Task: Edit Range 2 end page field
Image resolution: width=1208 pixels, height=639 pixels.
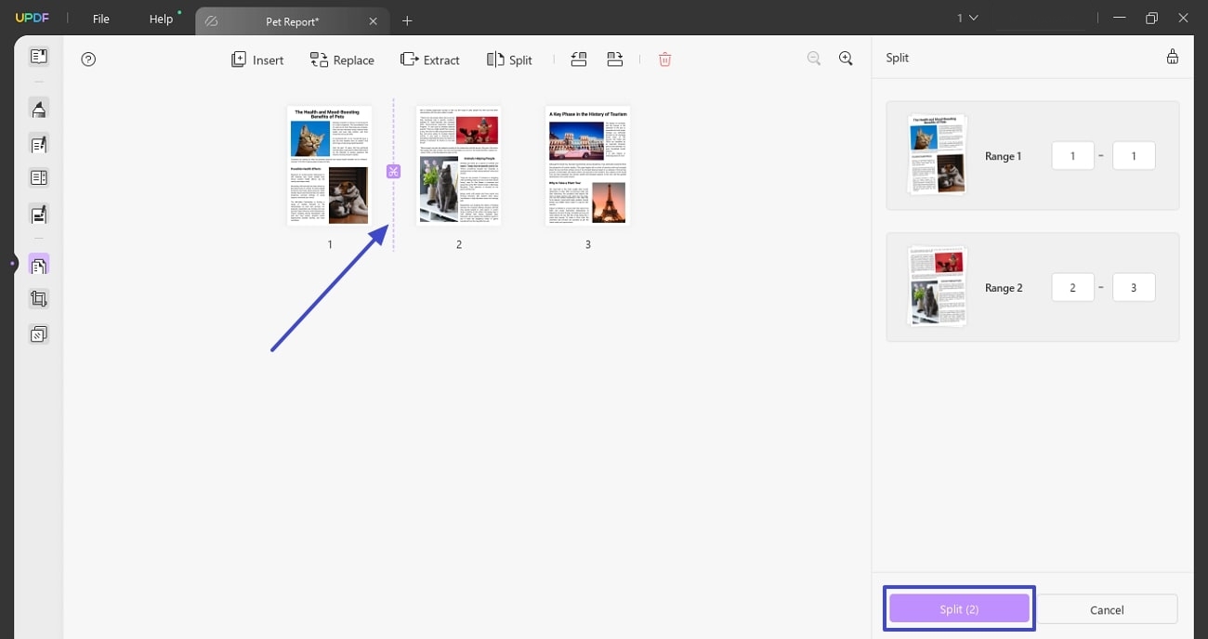Action: [x=1134, y=288]
